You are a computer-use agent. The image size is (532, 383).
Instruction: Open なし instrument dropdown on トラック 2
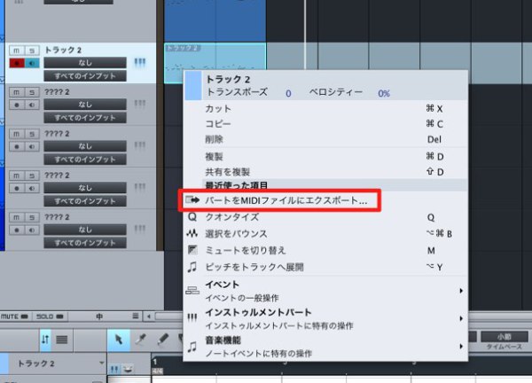[x=85, y=63]
